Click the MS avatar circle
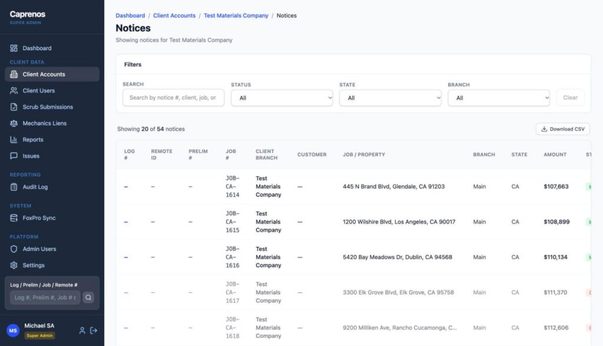The image size is (603, 346). coord(13,331)
